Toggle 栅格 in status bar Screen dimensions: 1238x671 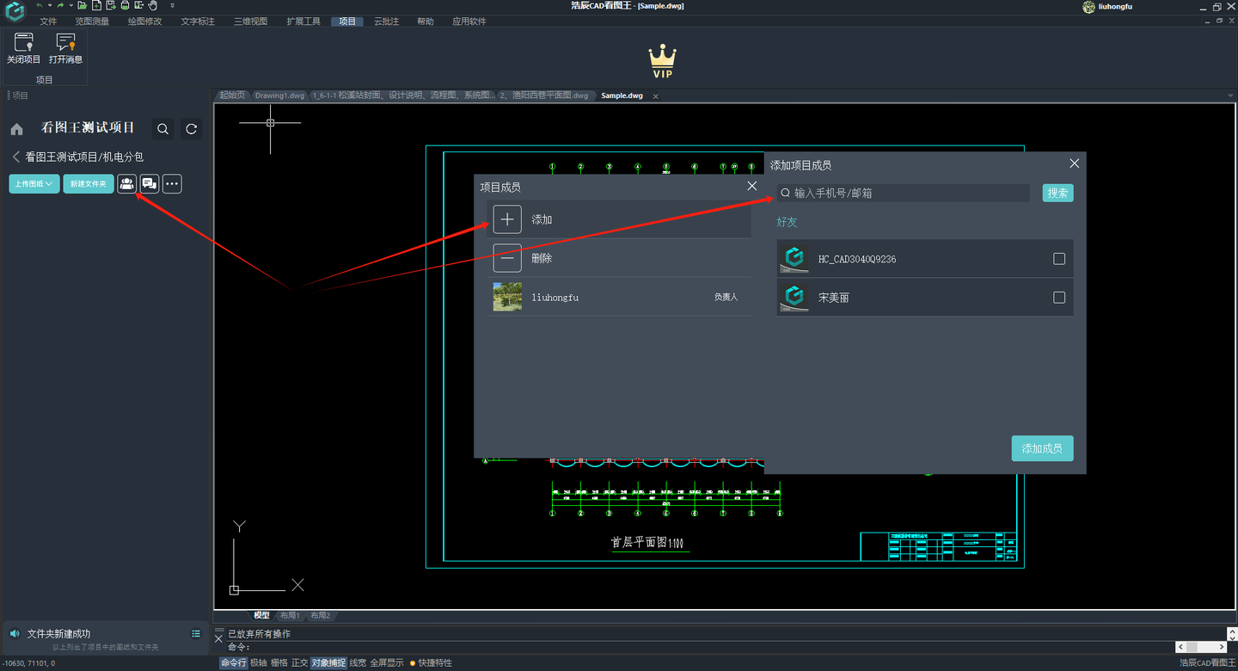coord(279,663)
